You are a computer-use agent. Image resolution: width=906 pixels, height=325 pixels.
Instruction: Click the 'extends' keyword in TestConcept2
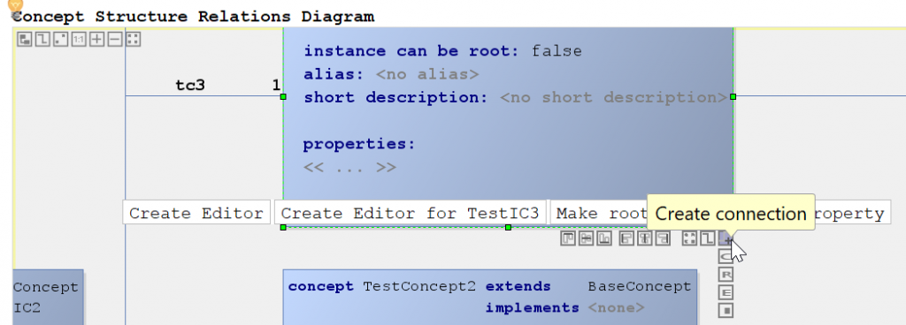tap(518, 286)
